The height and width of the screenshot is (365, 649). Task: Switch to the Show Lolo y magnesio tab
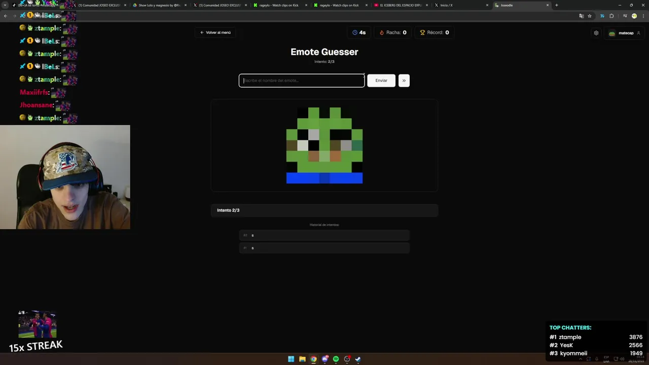tap(159, 5)
